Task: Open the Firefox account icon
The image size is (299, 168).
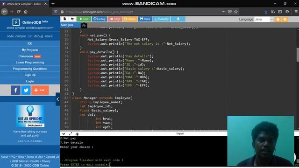Action: coord(287,12)
